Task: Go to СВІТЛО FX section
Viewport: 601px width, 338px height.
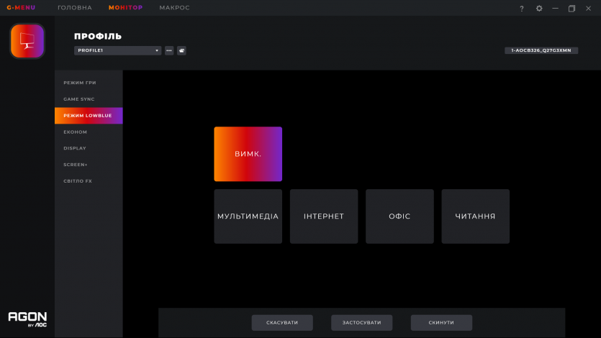Action: (78, 181)
